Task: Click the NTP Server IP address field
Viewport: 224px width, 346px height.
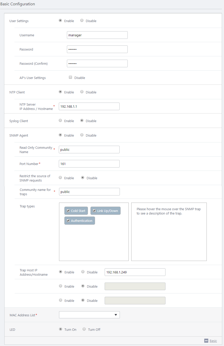Action: 89,106
